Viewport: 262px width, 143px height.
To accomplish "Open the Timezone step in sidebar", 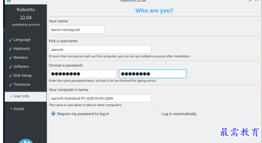I will coord(21,85).
